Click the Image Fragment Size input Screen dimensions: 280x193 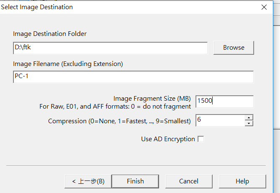click(x=224, y=101)
